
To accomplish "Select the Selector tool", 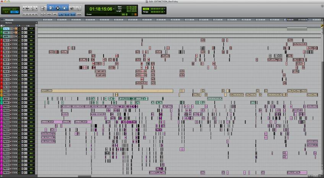I will coord(58,8).
